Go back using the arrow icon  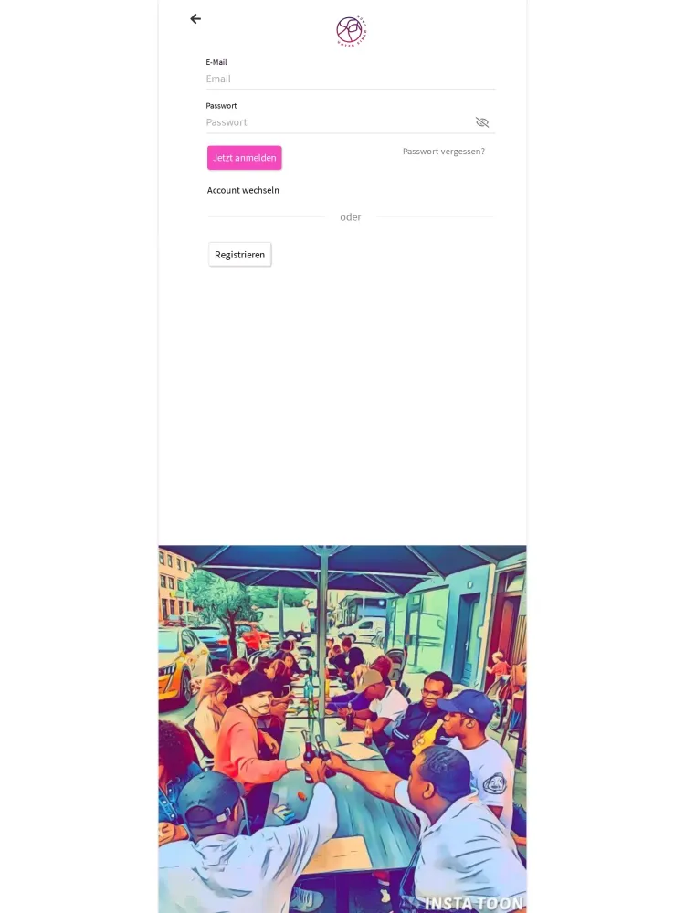195,19
